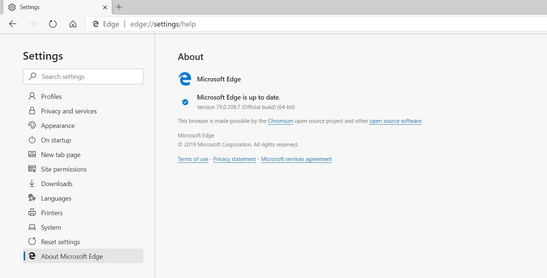Click the Printers icon in the sidebar
This screenshot has width=547, height=278.
click(x=32, y=213)
